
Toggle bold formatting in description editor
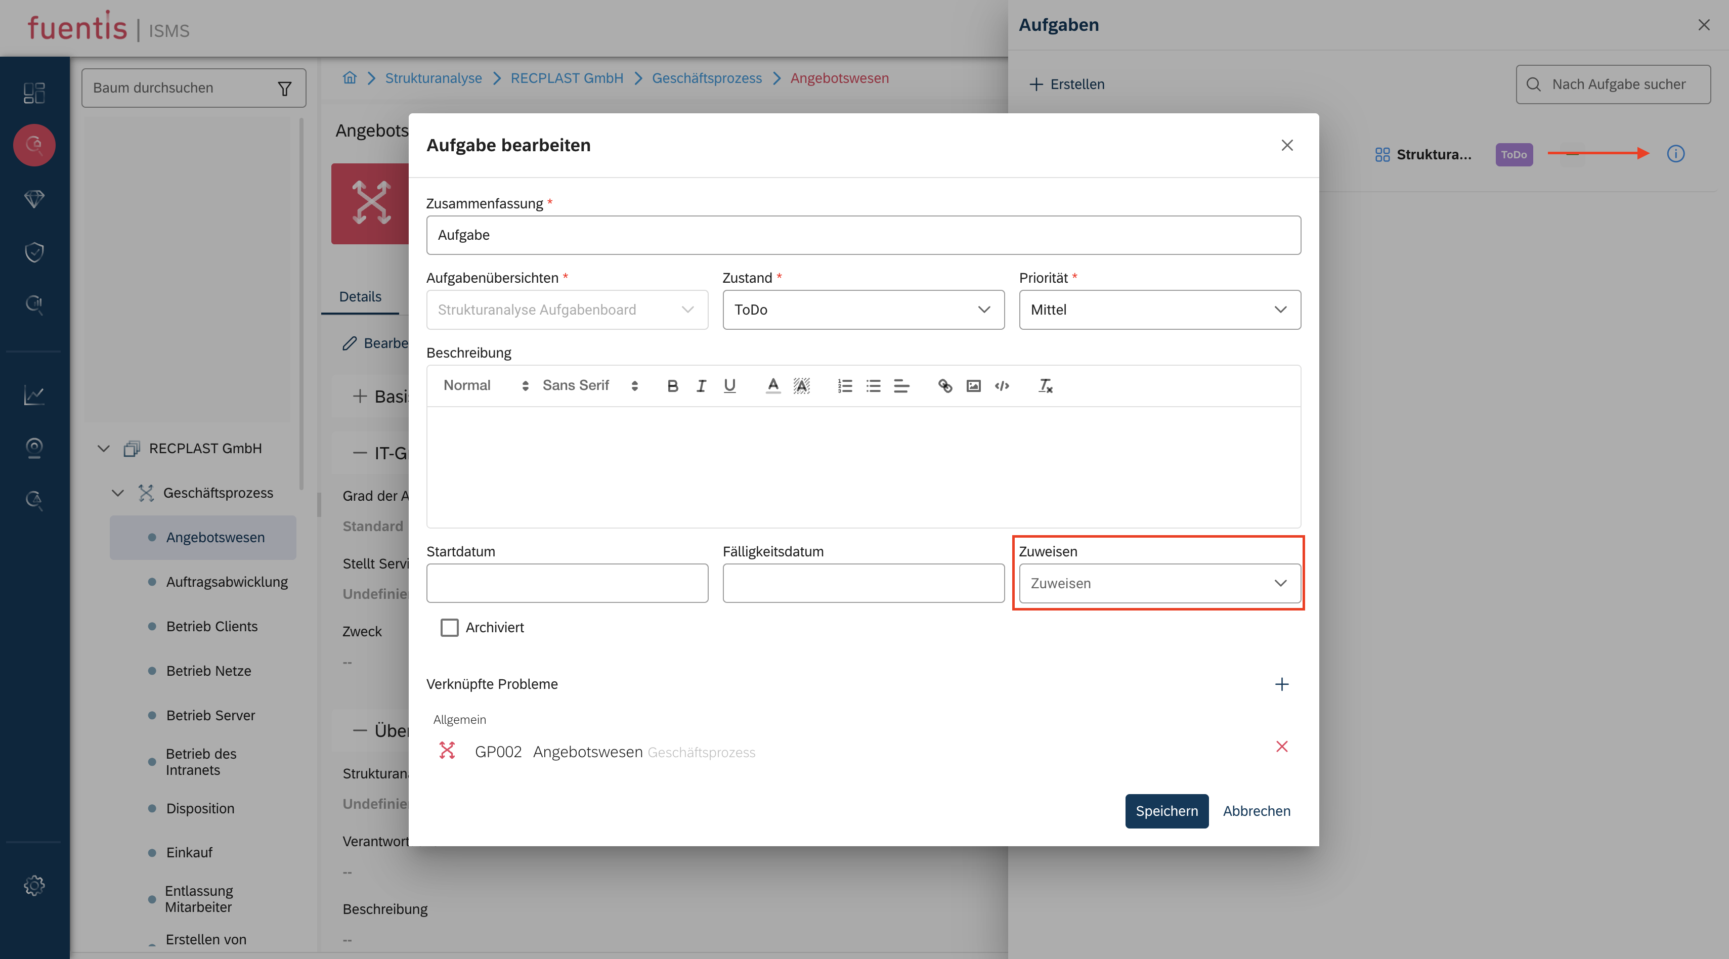tap(673, 386)
